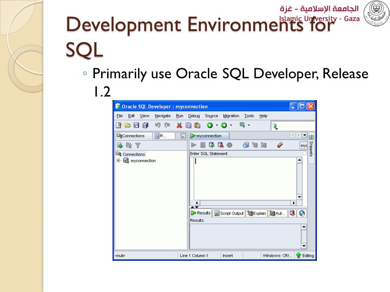Open the Navigate menu
This screenshot has width=390, height=292.
click(x=162, y=116)
